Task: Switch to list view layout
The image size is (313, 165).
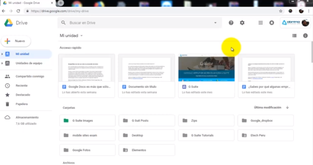Action: [x=294, y=36]
